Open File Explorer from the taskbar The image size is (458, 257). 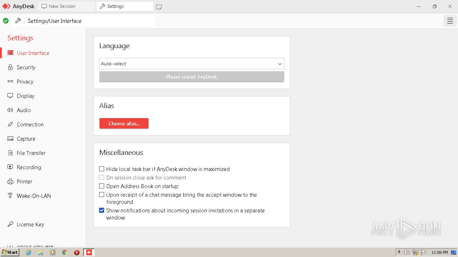(40, 252)
